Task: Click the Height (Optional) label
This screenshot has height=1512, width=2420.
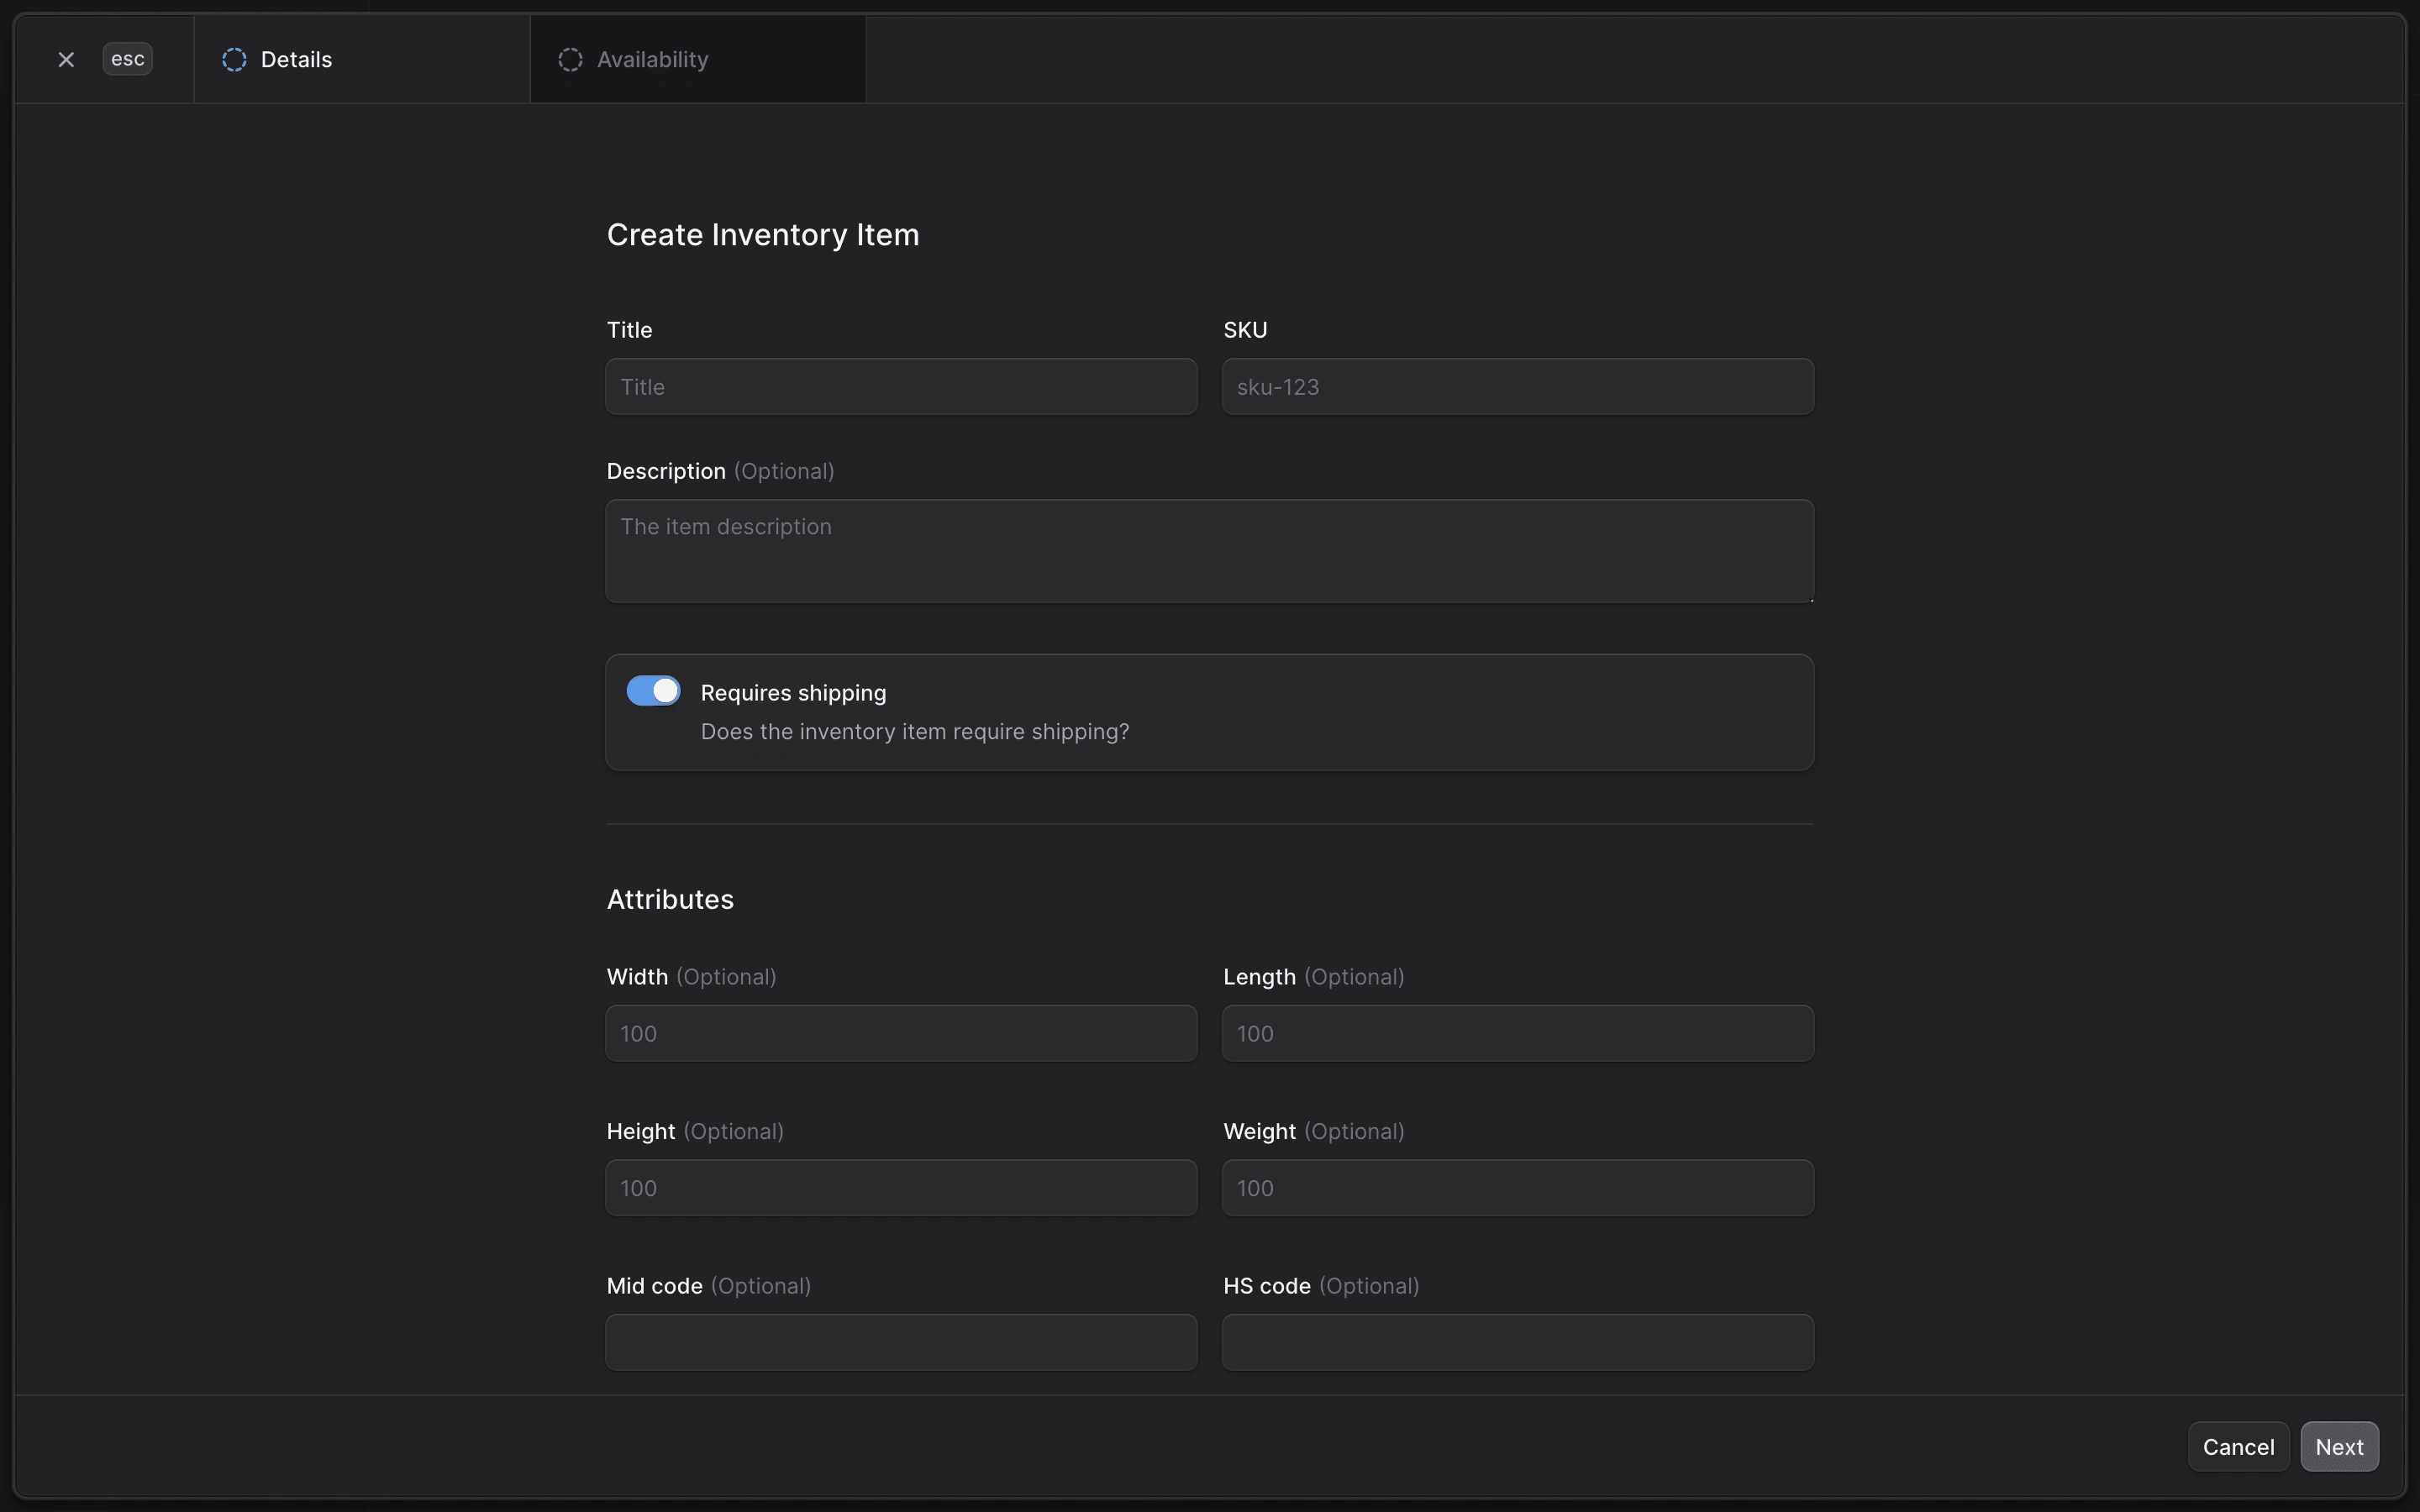Action: coord(695,1131)
